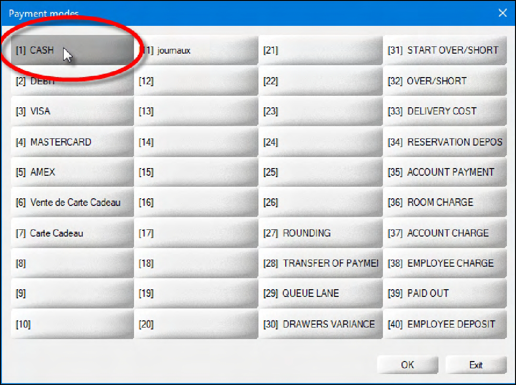Close the Payment modes dialog window
Screen dimensions: 516x385
[x=502, y=13]
